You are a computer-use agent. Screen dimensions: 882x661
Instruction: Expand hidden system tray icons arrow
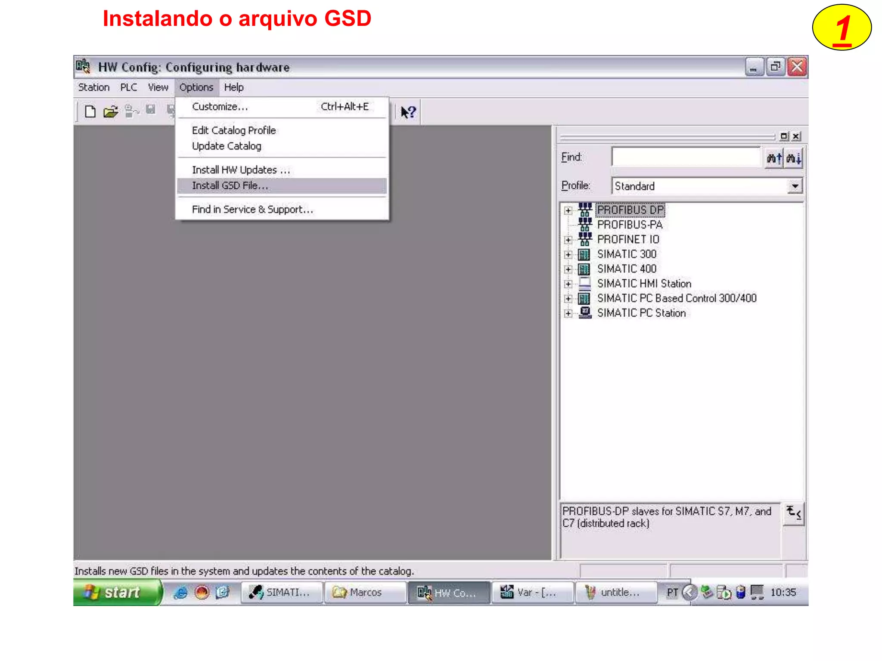(x=690, y=593)
